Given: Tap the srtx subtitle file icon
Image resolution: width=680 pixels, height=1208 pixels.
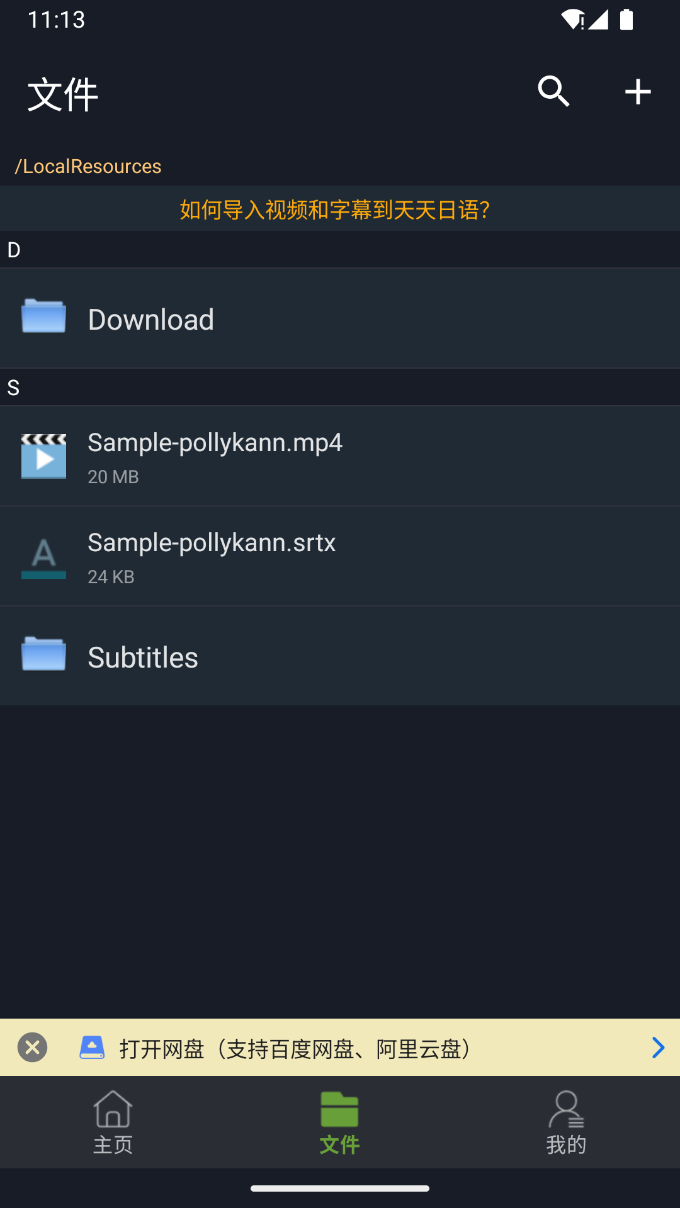Looking at the screenshot, I should click(43, 556).
